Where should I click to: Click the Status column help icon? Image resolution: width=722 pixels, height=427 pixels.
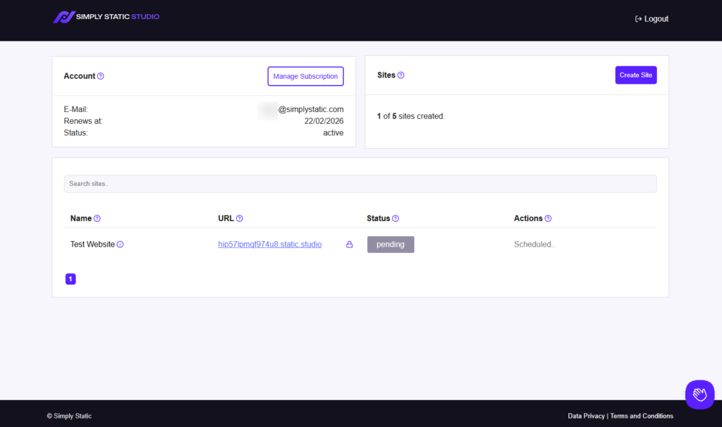tap(396, 218)
